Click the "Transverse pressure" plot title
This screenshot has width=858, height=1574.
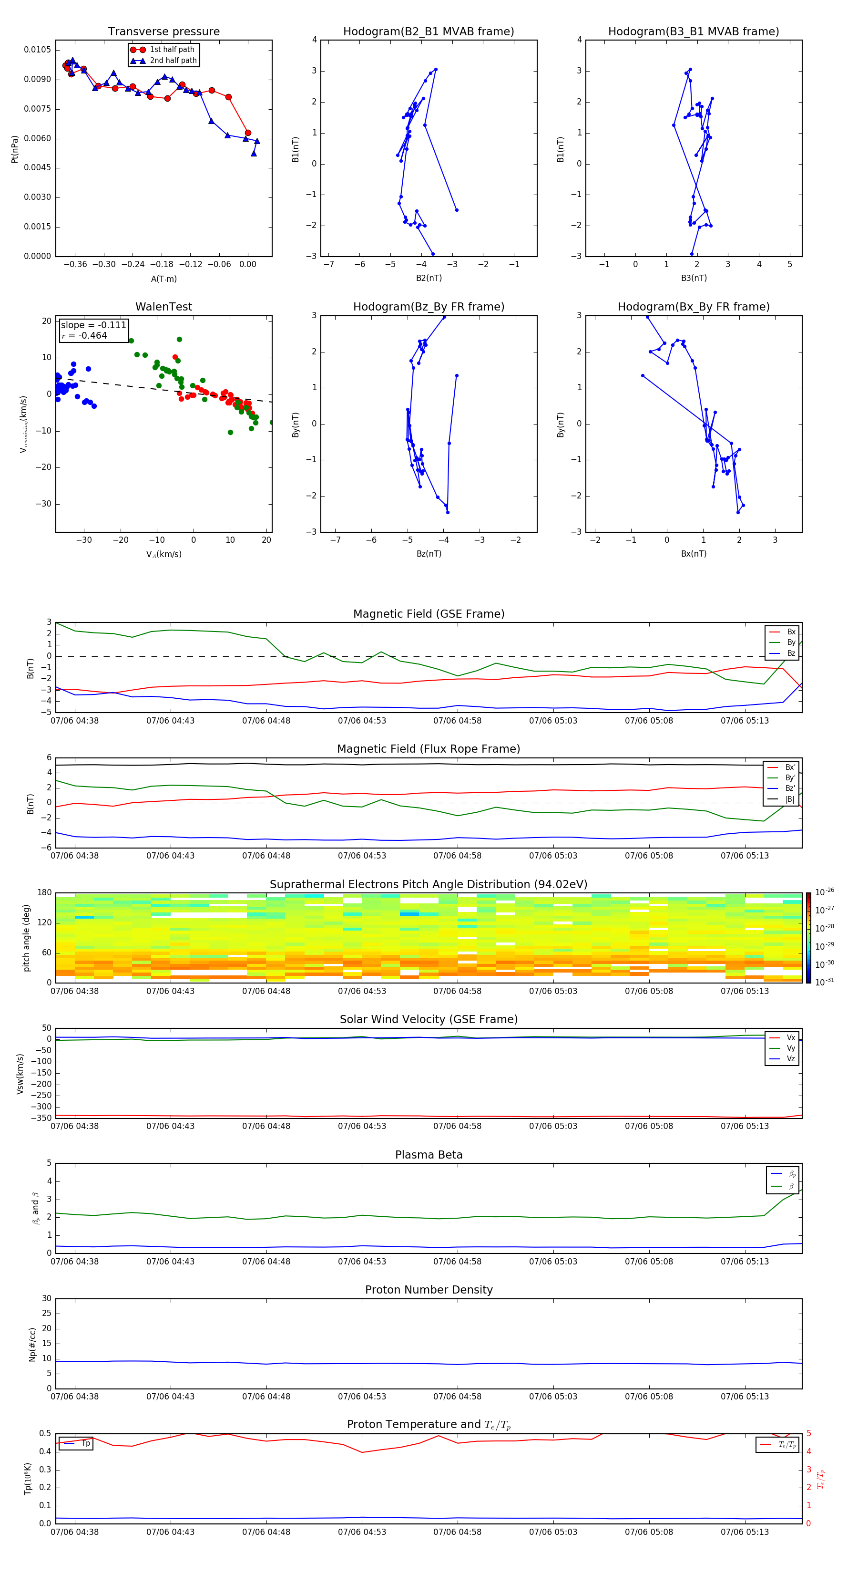[163, 32]
